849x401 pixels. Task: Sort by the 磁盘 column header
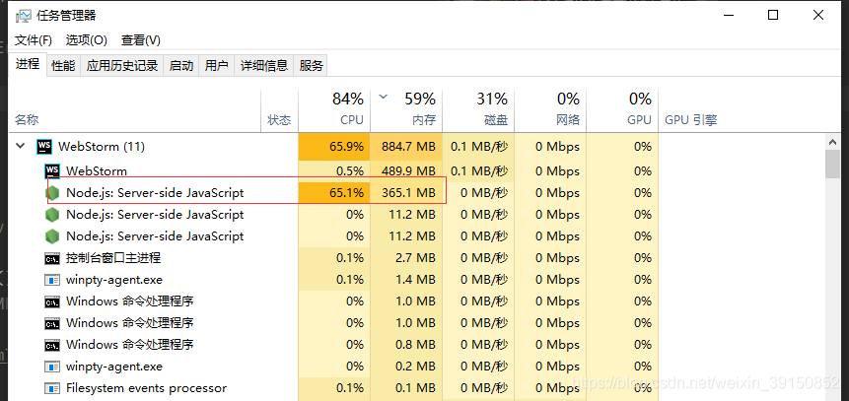pyautogui.click(x=478, y=109)
